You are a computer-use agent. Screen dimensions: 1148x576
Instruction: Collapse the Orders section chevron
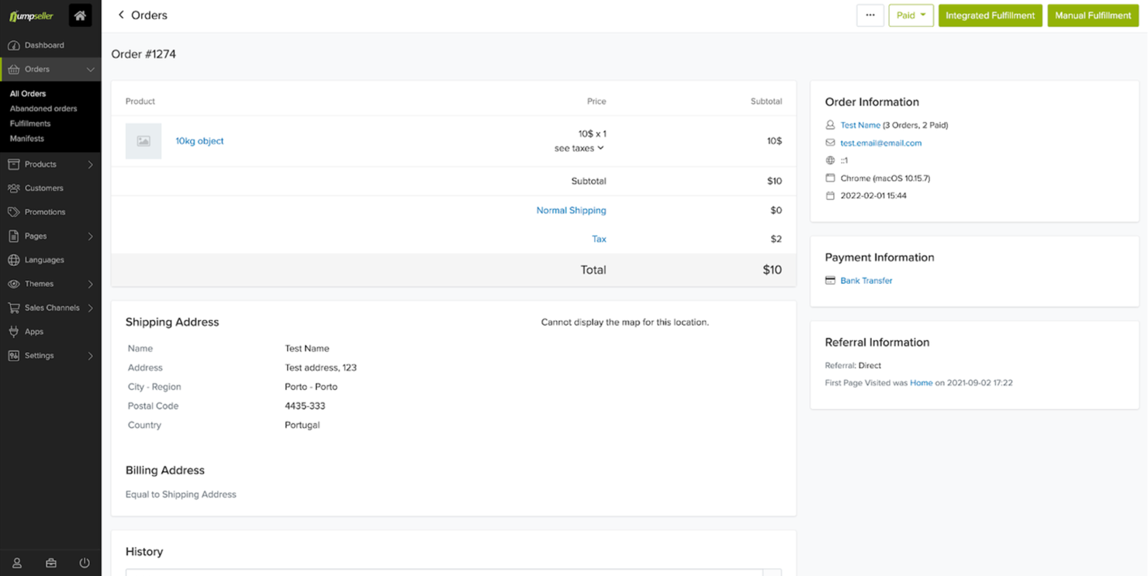pyautogui.click(x=92, y=69)
